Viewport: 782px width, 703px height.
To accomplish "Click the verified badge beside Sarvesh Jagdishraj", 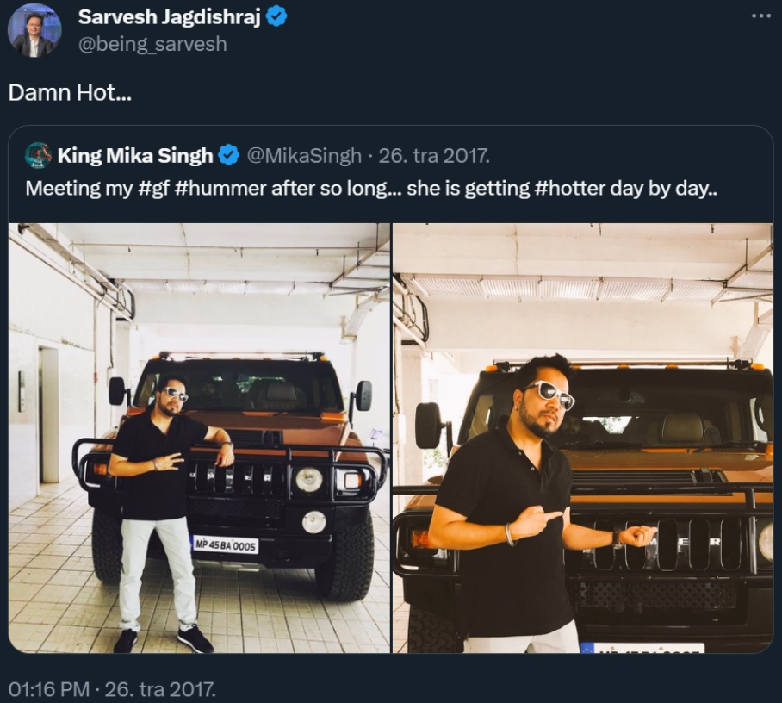I will coord(276,16).
